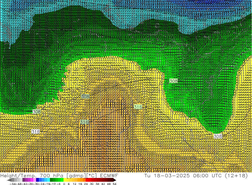Select the darkest green legend swatch
Image resolution: width=252 pixels, height=185 pixels.
click(x=51, y=180)
